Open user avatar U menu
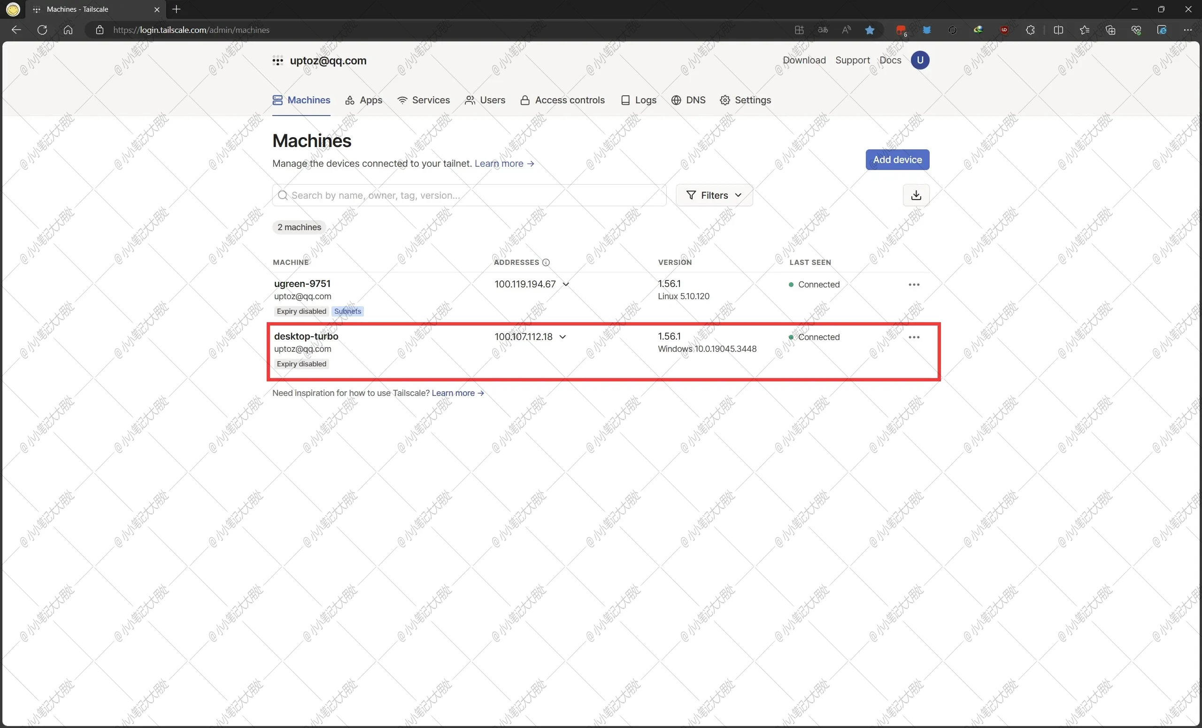1202x728 pixels. coord(919,60)
